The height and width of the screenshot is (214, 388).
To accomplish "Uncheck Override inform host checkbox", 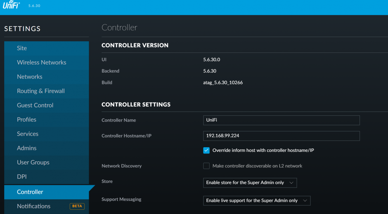I will [x=206, y=150].
